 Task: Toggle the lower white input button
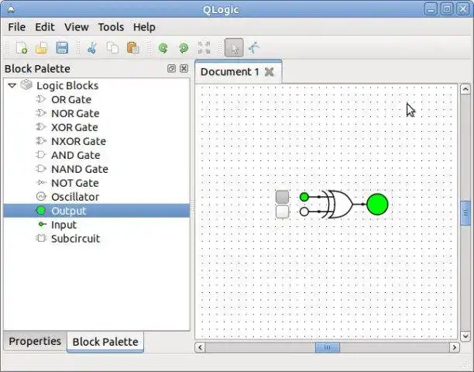283,212
